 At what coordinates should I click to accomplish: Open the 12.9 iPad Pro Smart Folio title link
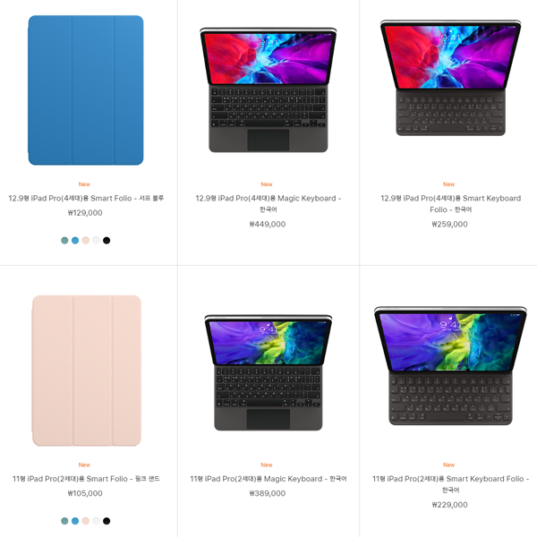tap(86, 199)
